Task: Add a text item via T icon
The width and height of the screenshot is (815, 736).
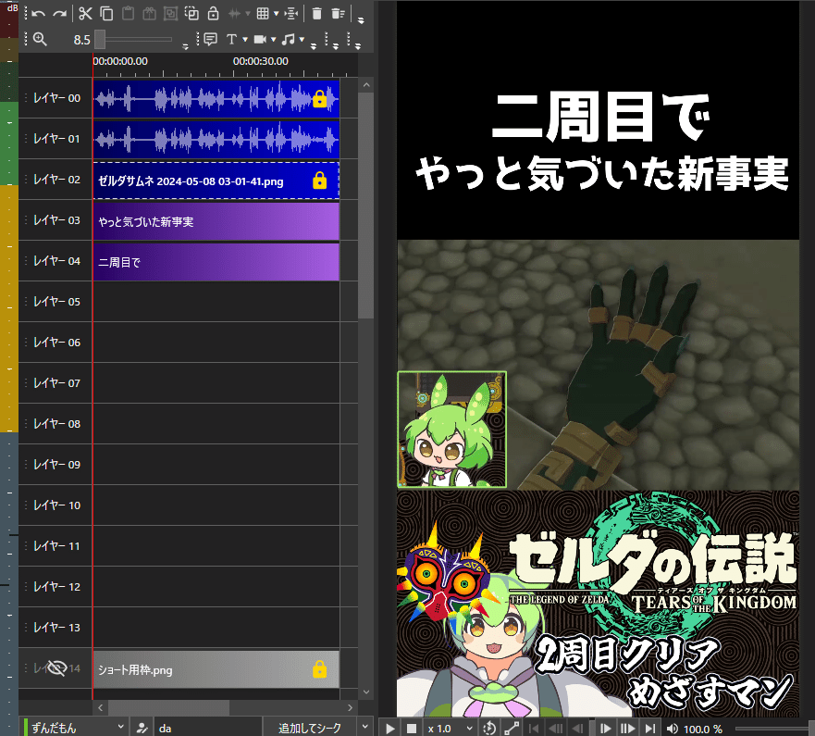Action: [232, 39]
